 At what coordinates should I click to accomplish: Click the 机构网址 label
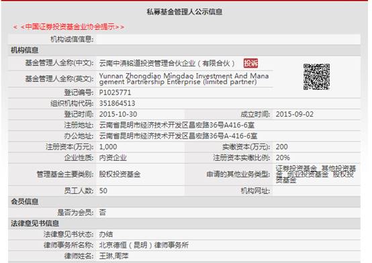point(255,191)
